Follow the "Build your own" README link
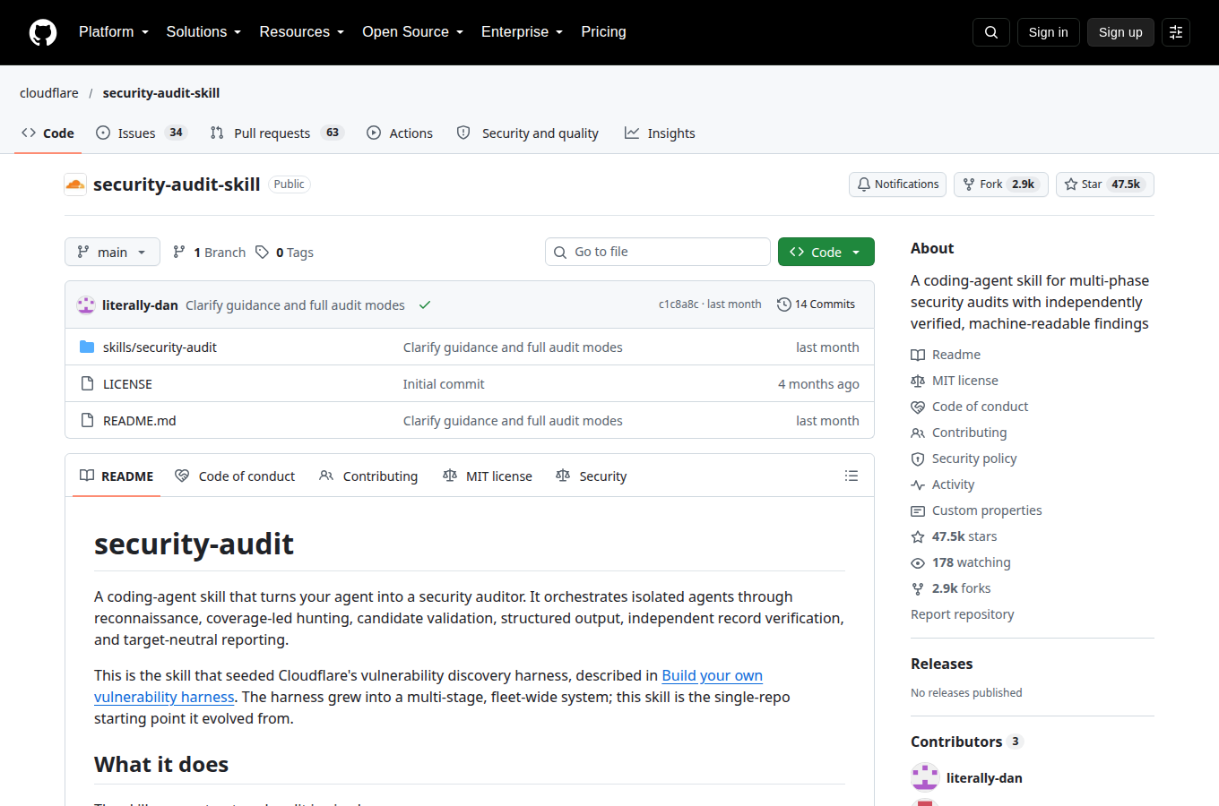 pyautogui.click(x=712, y=675)
